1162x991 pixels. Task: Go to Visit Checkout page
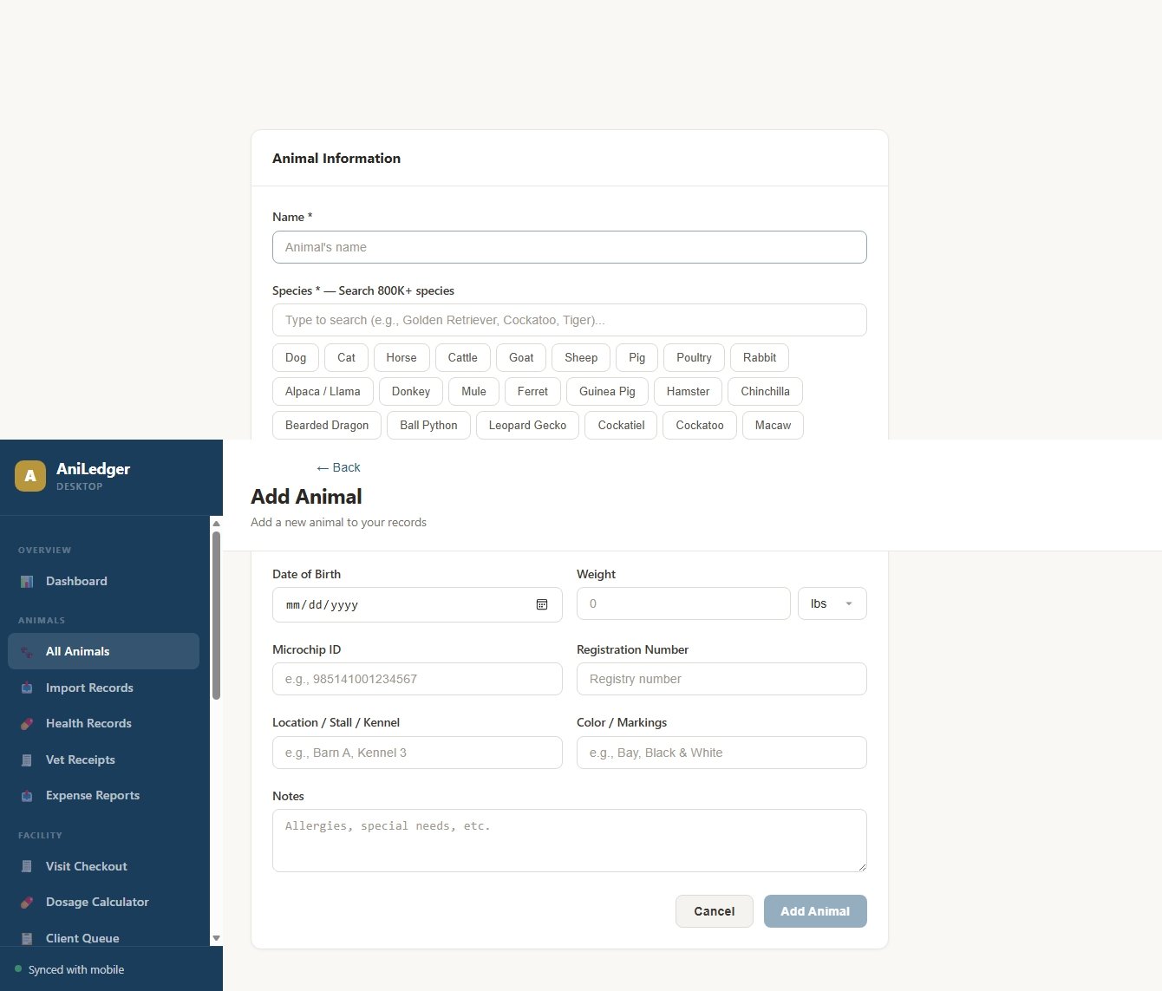[x=86, y=866]
